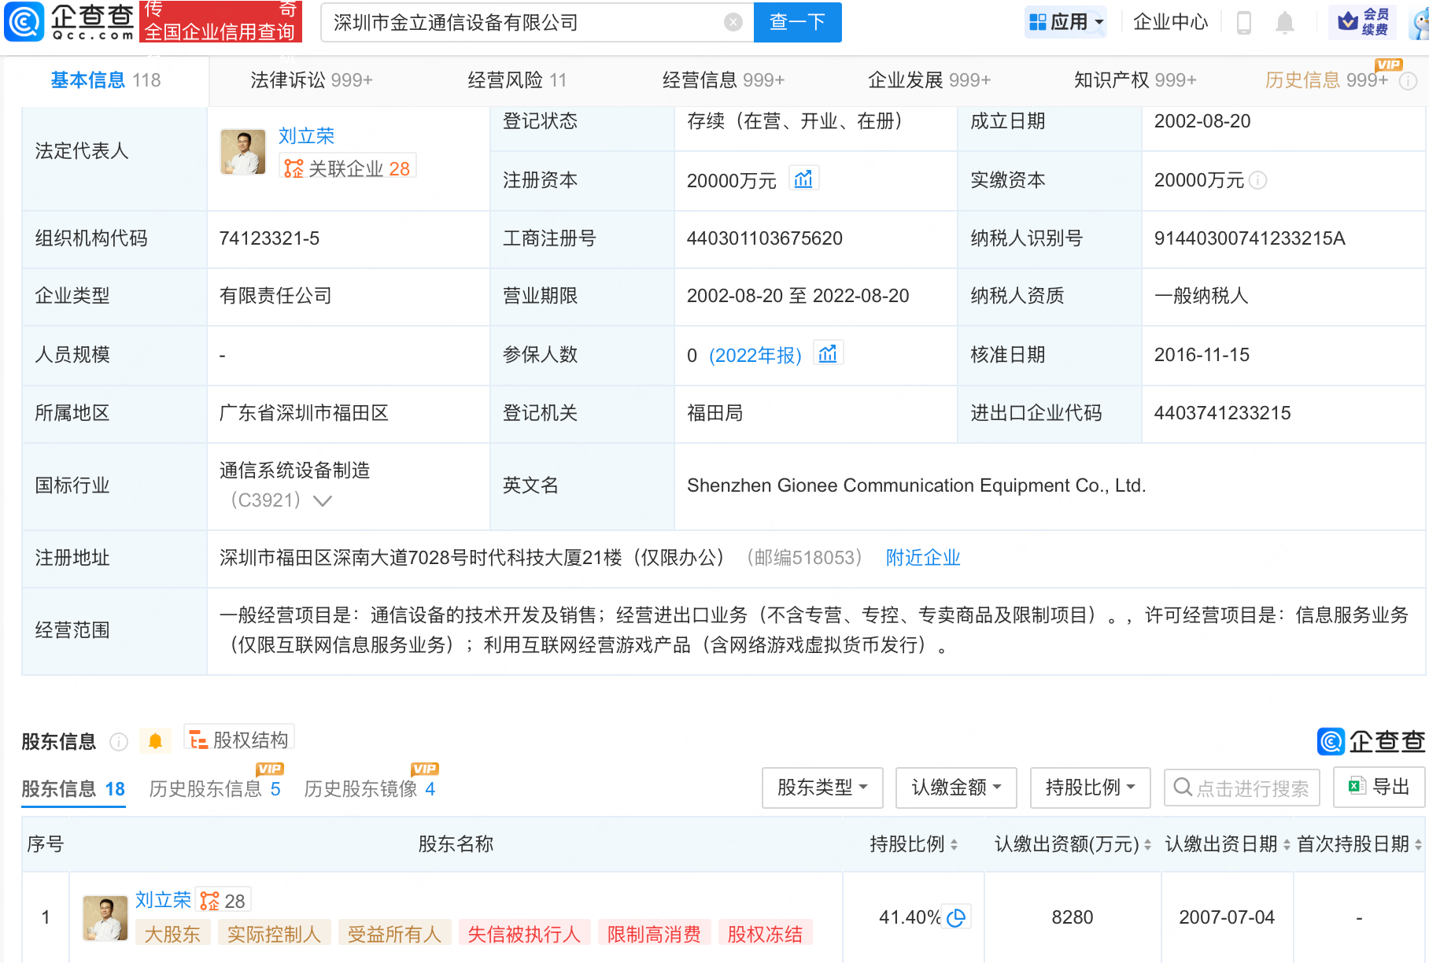Show paid-in capital info icon

(x=1257, y=180)
